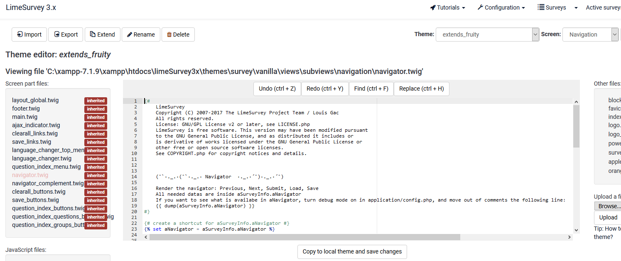This screenshot has width=621, height=261.
Task: Open main.twig file
Action: [25, 117]
